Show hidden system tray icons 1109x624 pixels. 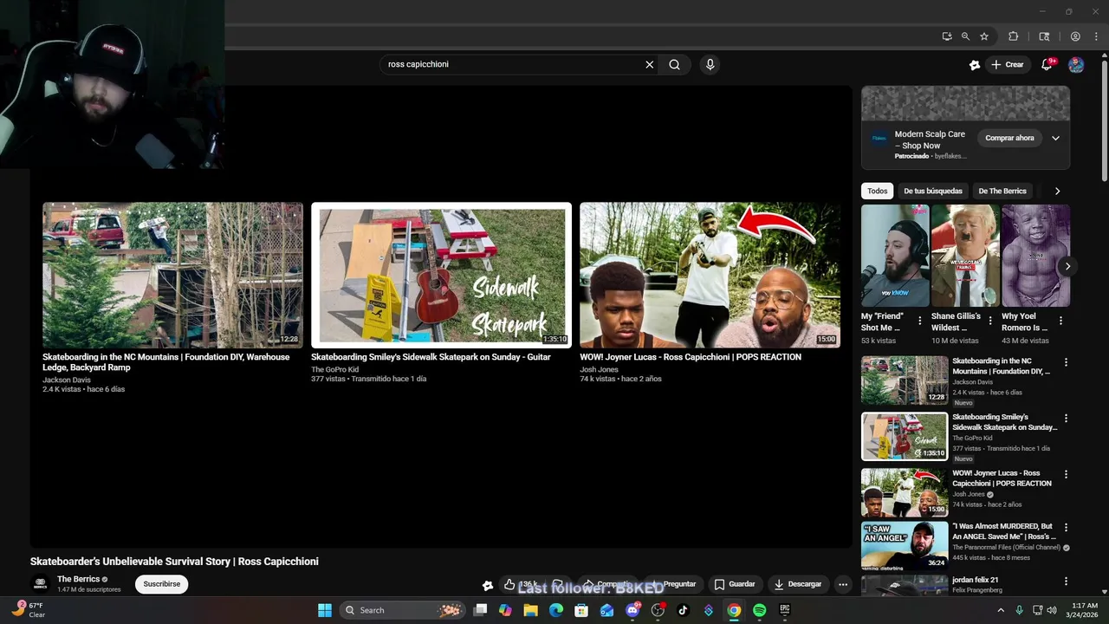[1001, 610]
